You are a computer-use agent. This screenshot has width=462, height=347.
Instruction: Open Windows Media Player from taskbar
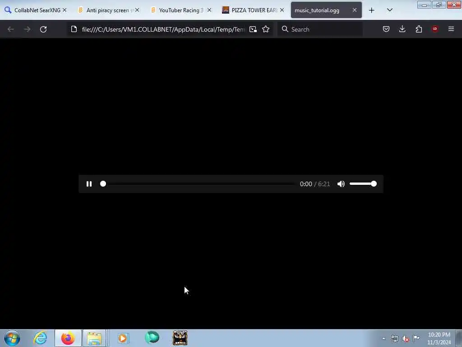(123, 338)
